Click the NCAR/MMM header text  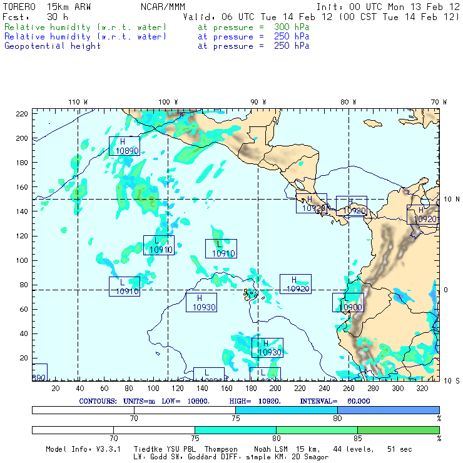162,7
